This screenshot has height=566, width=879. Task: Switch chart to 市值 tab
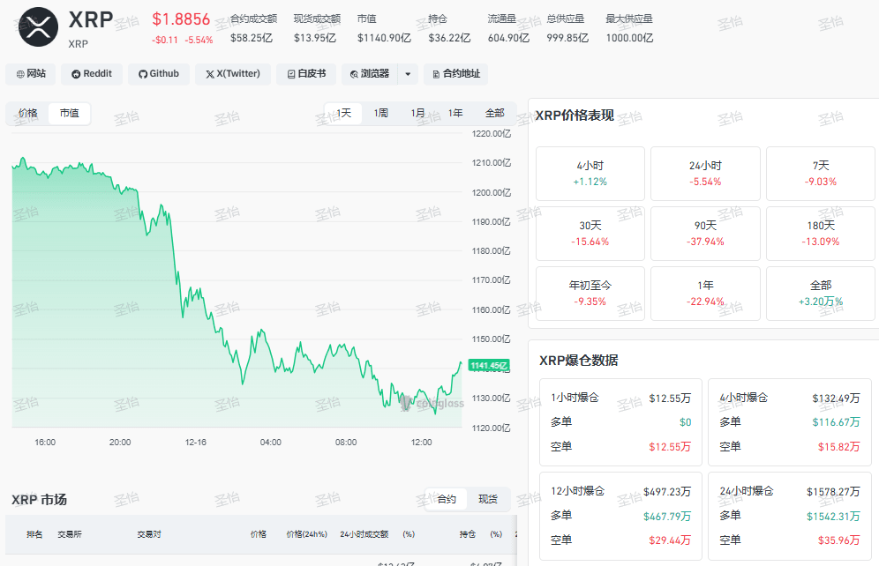(70, 113)
